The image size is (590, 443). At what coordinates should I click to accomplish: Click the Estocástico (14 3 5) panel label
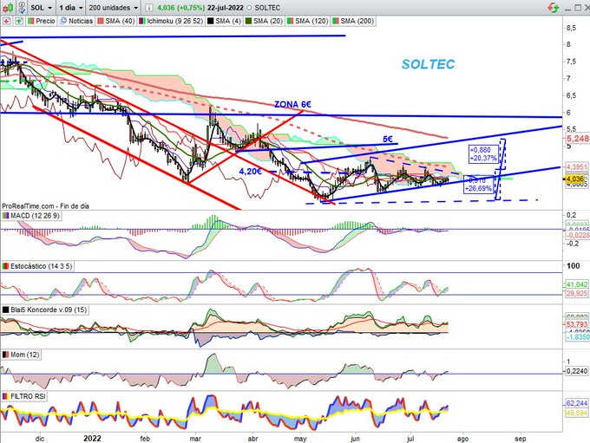click(37, 266)
